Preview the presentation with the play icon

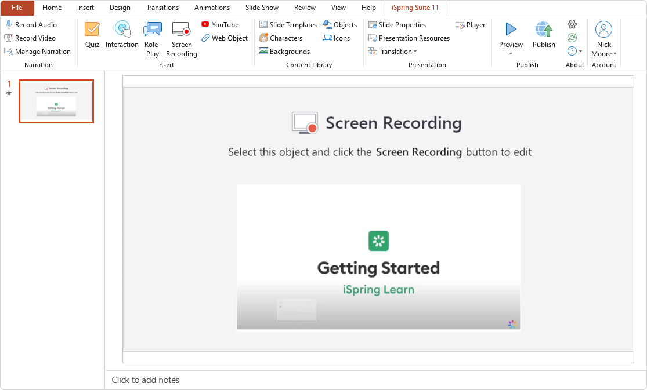coord(511,30)
